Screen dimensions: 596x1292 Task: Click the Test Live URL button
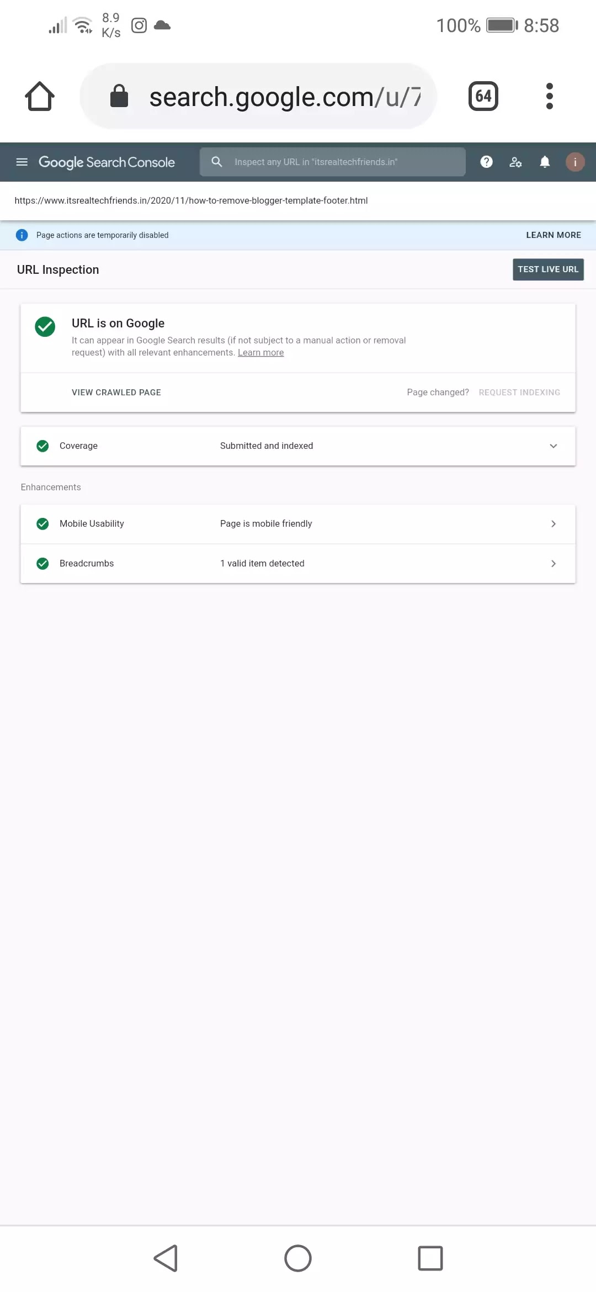pyautogui.click(x=548, y=269)
